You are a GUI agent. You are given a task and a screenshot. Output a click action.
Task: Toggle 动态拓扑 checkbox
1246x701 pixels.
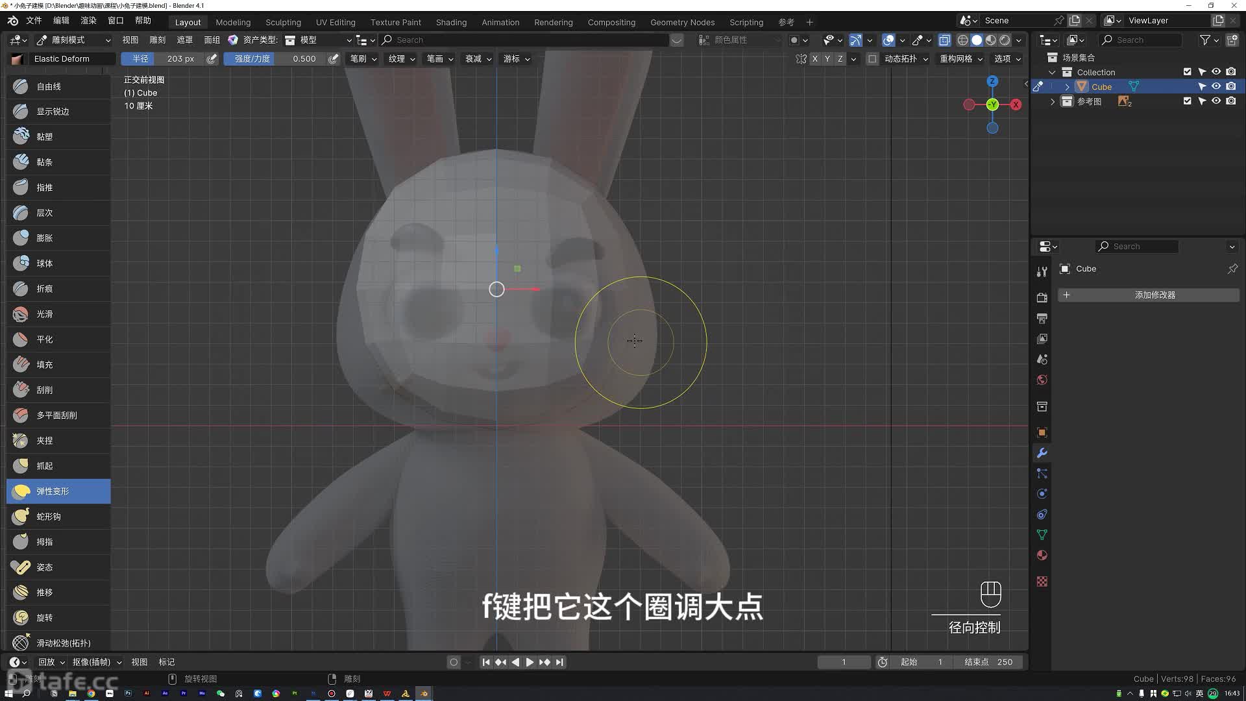[x=872, y=58]
